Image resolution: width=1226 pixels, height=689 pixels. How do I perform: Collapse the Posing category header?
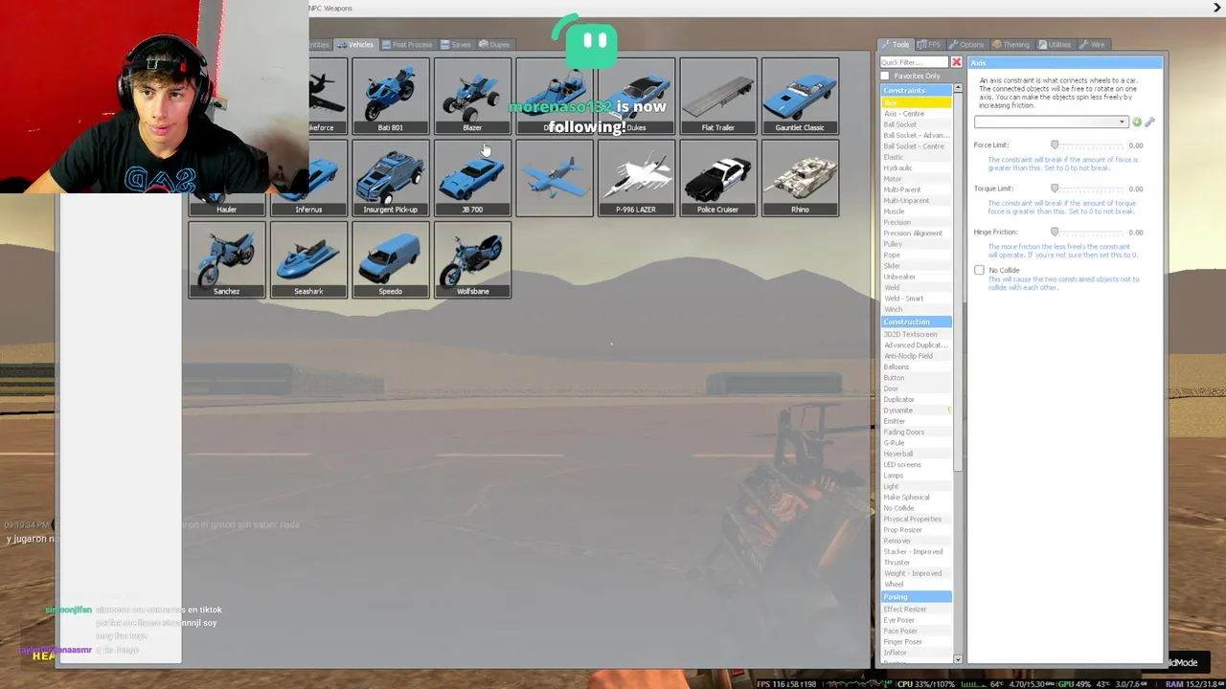(916, 596)
